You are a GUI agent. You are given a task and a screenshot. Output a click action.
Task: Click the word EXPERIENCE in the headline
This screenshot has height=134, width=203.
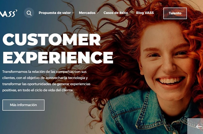coord(58,58)
